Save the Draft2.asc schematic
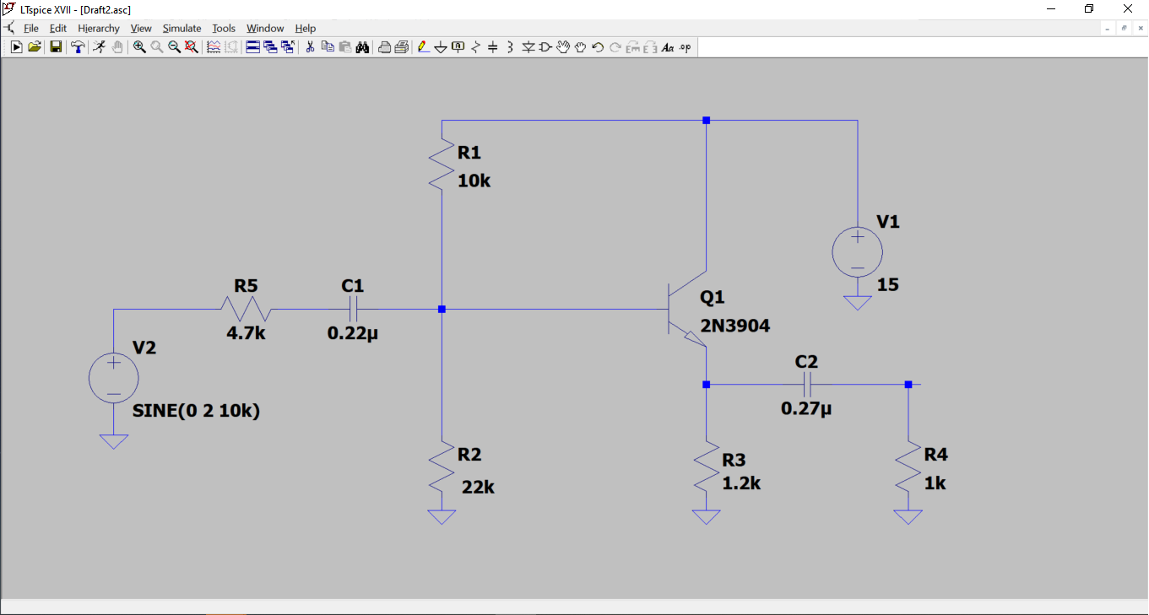 [55, 46]
